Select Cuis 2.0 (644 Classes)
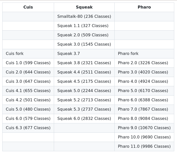177x153 pixels. pyautogui.click(x=28, y=72)
